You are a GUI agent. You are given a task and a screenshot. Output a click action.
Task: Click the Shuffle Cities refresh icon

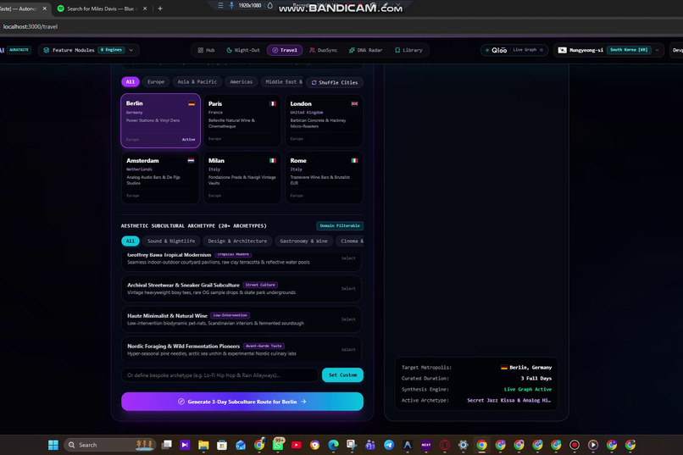(314, 82)
